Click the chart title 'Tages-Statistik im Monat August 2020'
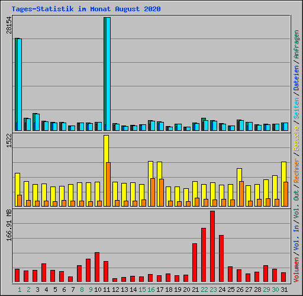This screenshot has width=303, height=296. 86,9
